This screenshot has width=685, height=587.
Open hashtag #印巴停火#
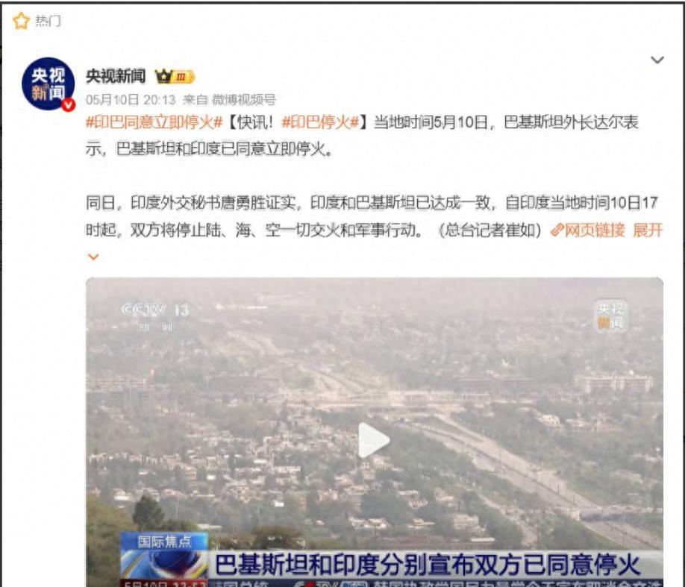320,122
